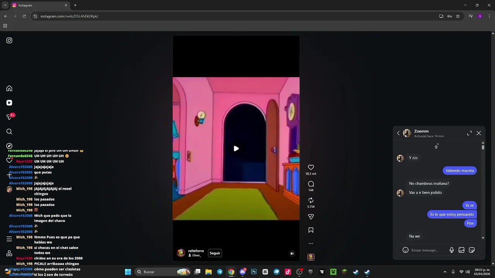Open Telegram from the taskbar
495x278 pixels.
coord(220,272)
